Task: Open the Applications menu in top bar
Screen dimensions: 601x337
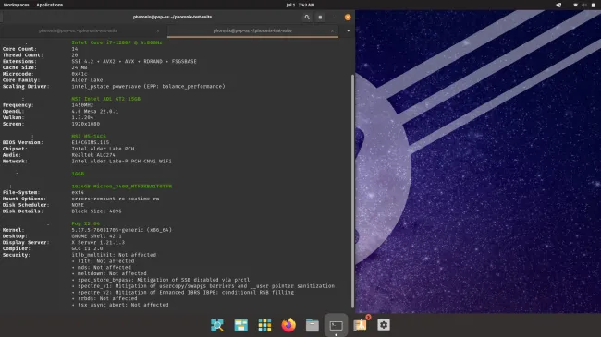Action: pos(49,5)
